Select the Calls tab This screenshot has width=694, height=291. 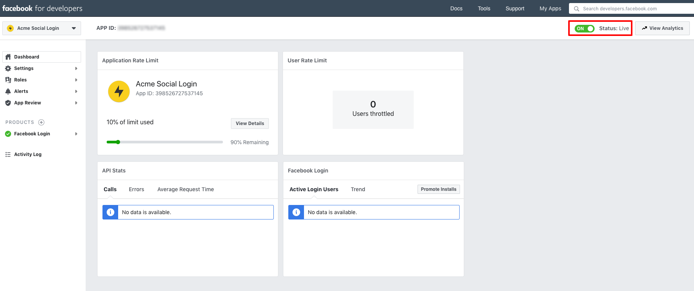click(110, 189)
